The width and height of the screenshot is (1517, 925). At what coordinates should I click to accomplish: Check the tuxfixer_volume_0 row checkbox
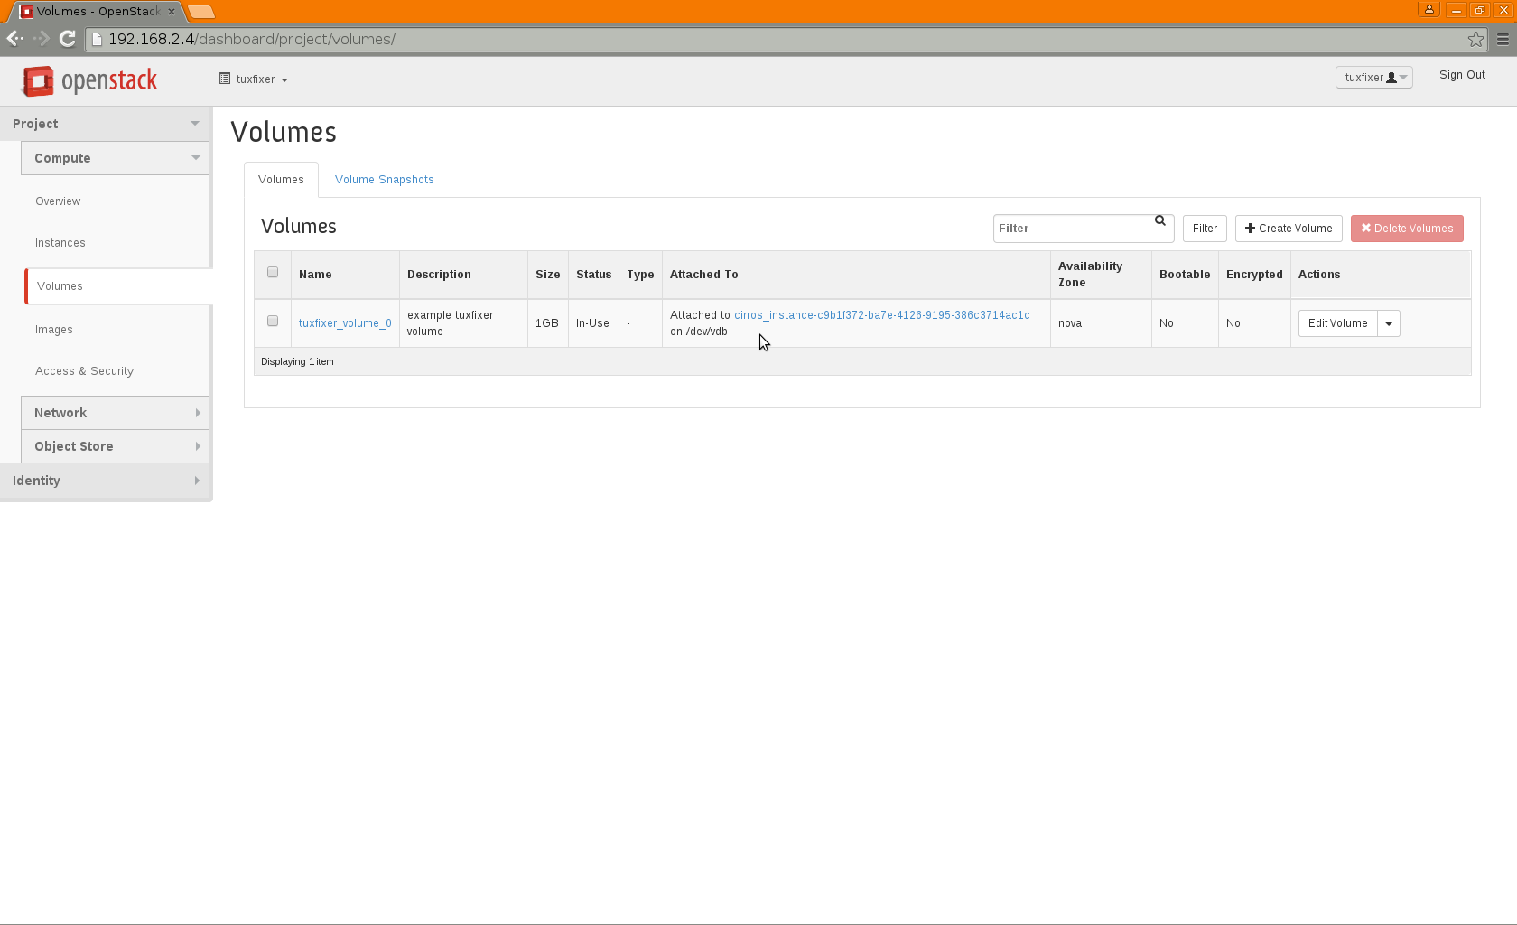click(x=273, y=322)
